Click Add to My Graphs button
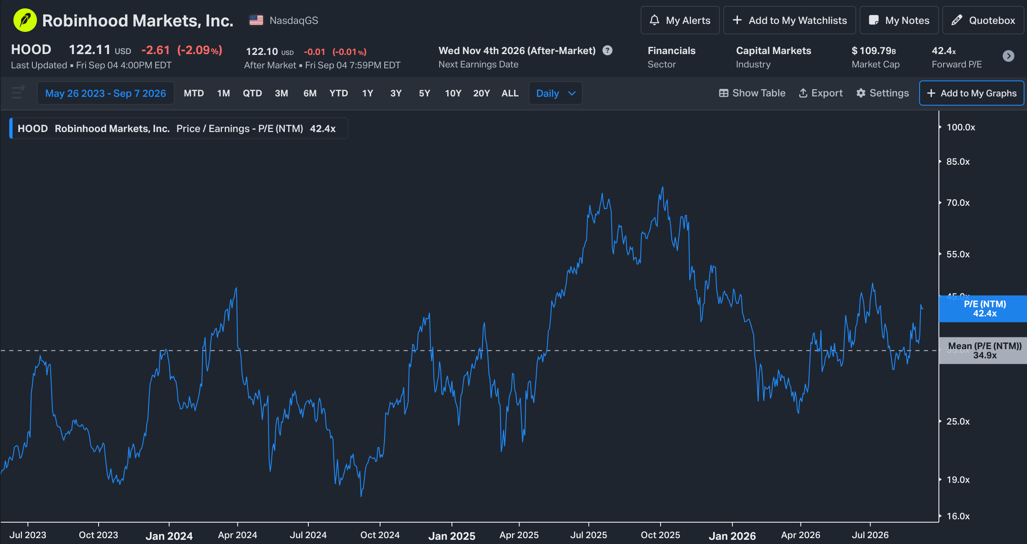This screenshot has height=544, width=1027. (x=972, y=93)
